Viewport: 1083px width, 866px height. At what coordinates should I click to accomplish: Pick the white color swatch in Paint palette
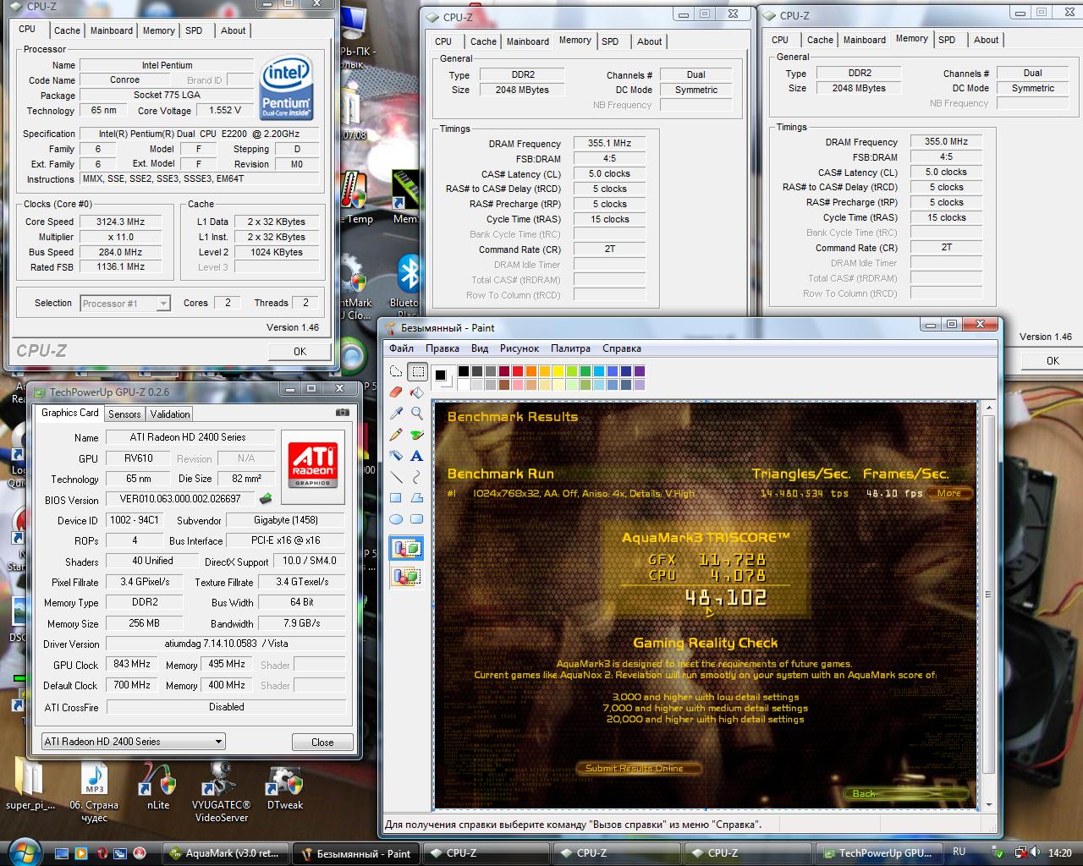464,385
